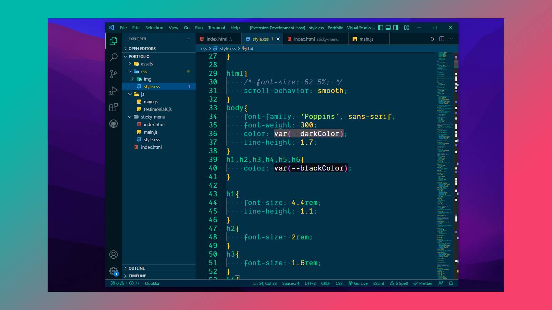Click ESLint in status bar

(x=378, y=283)
